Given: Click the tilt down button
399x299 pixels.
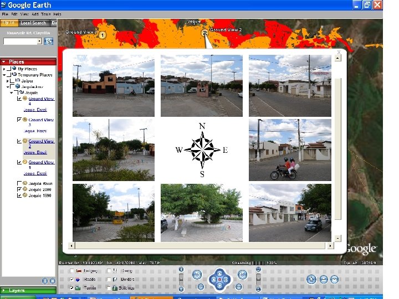Looking at the screenshot, I should click(258, 289).
